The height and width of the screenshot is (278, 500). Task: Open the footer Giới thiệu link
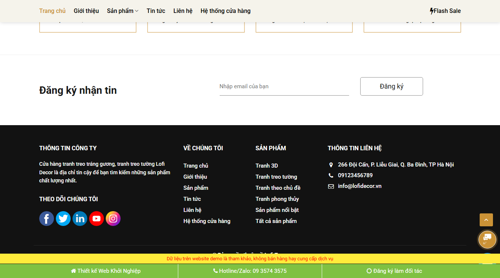point(195,177)
